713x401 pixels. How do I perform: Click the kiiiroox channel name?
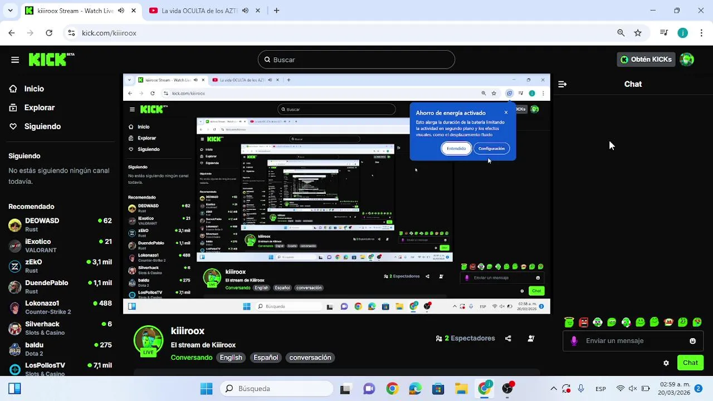pos(188,331)
